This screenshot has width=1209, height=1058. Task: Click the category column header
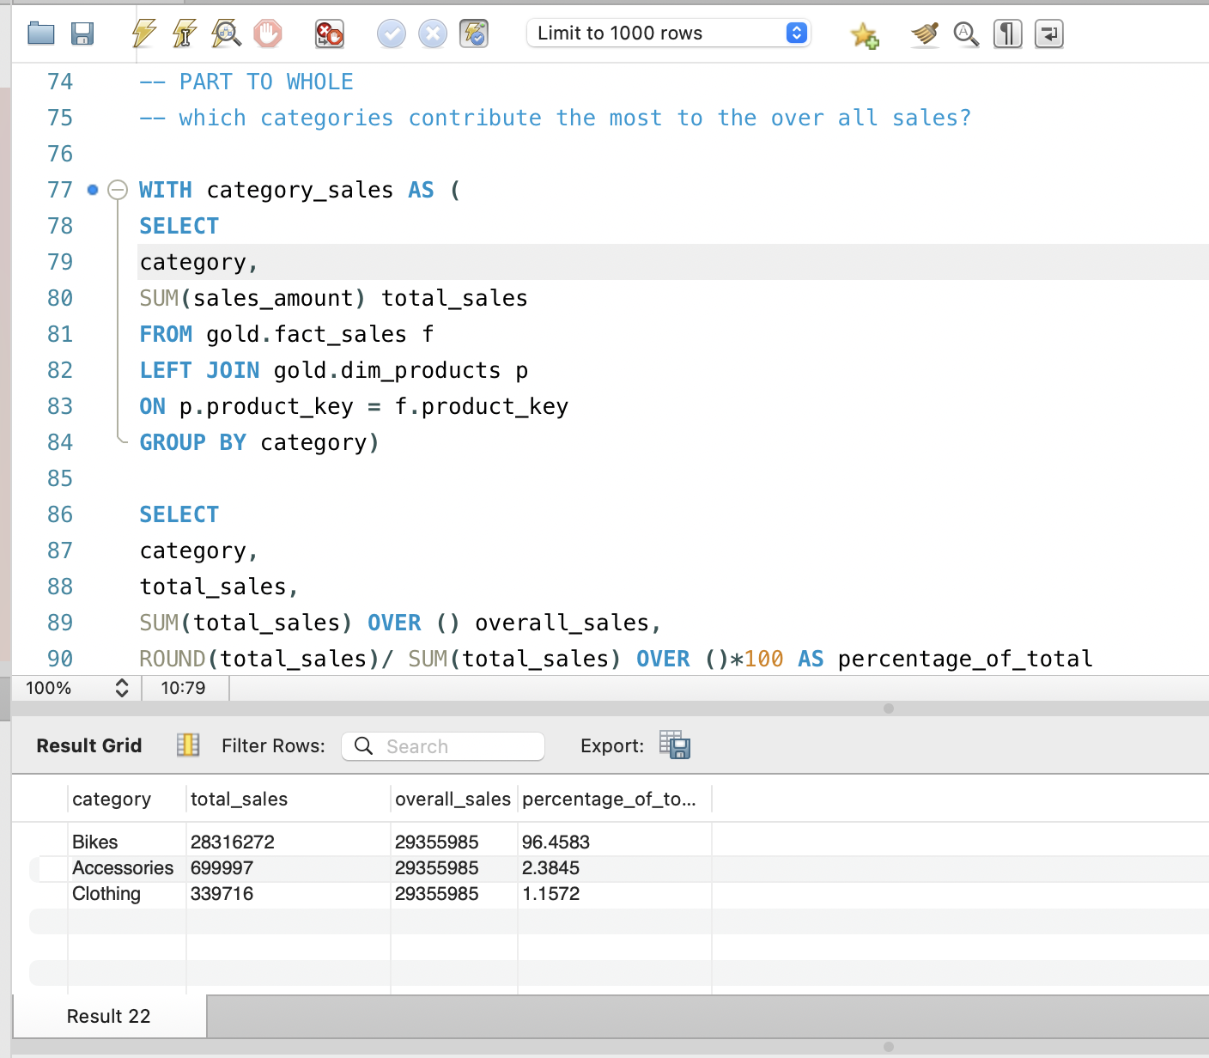[112, 800]
